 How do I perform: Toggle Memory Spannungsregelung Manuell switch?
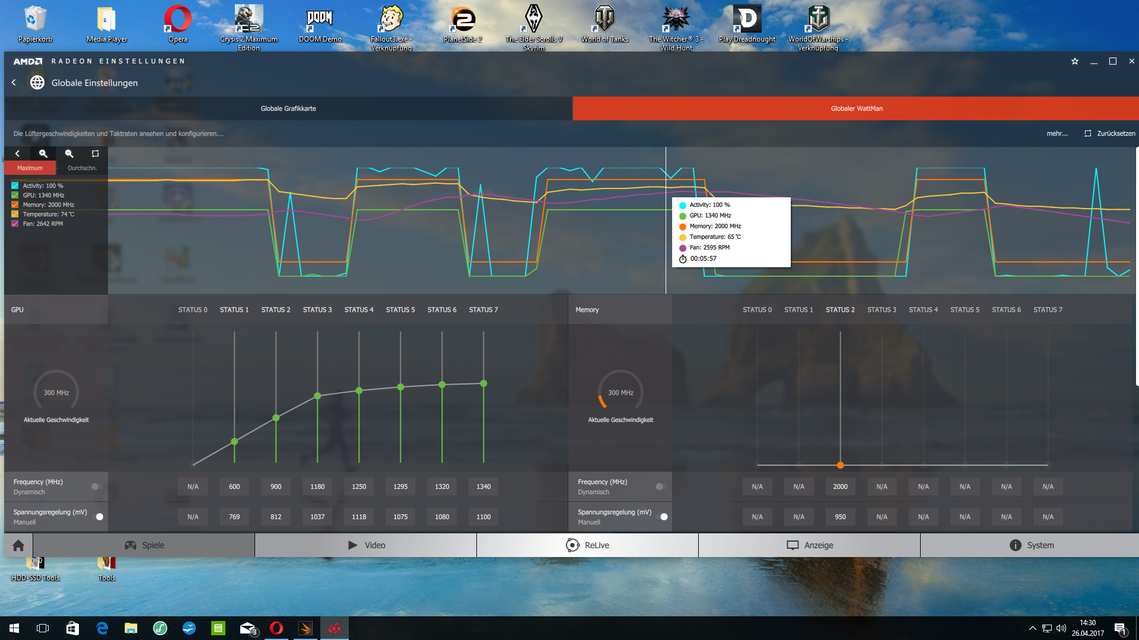click(662, 517)
